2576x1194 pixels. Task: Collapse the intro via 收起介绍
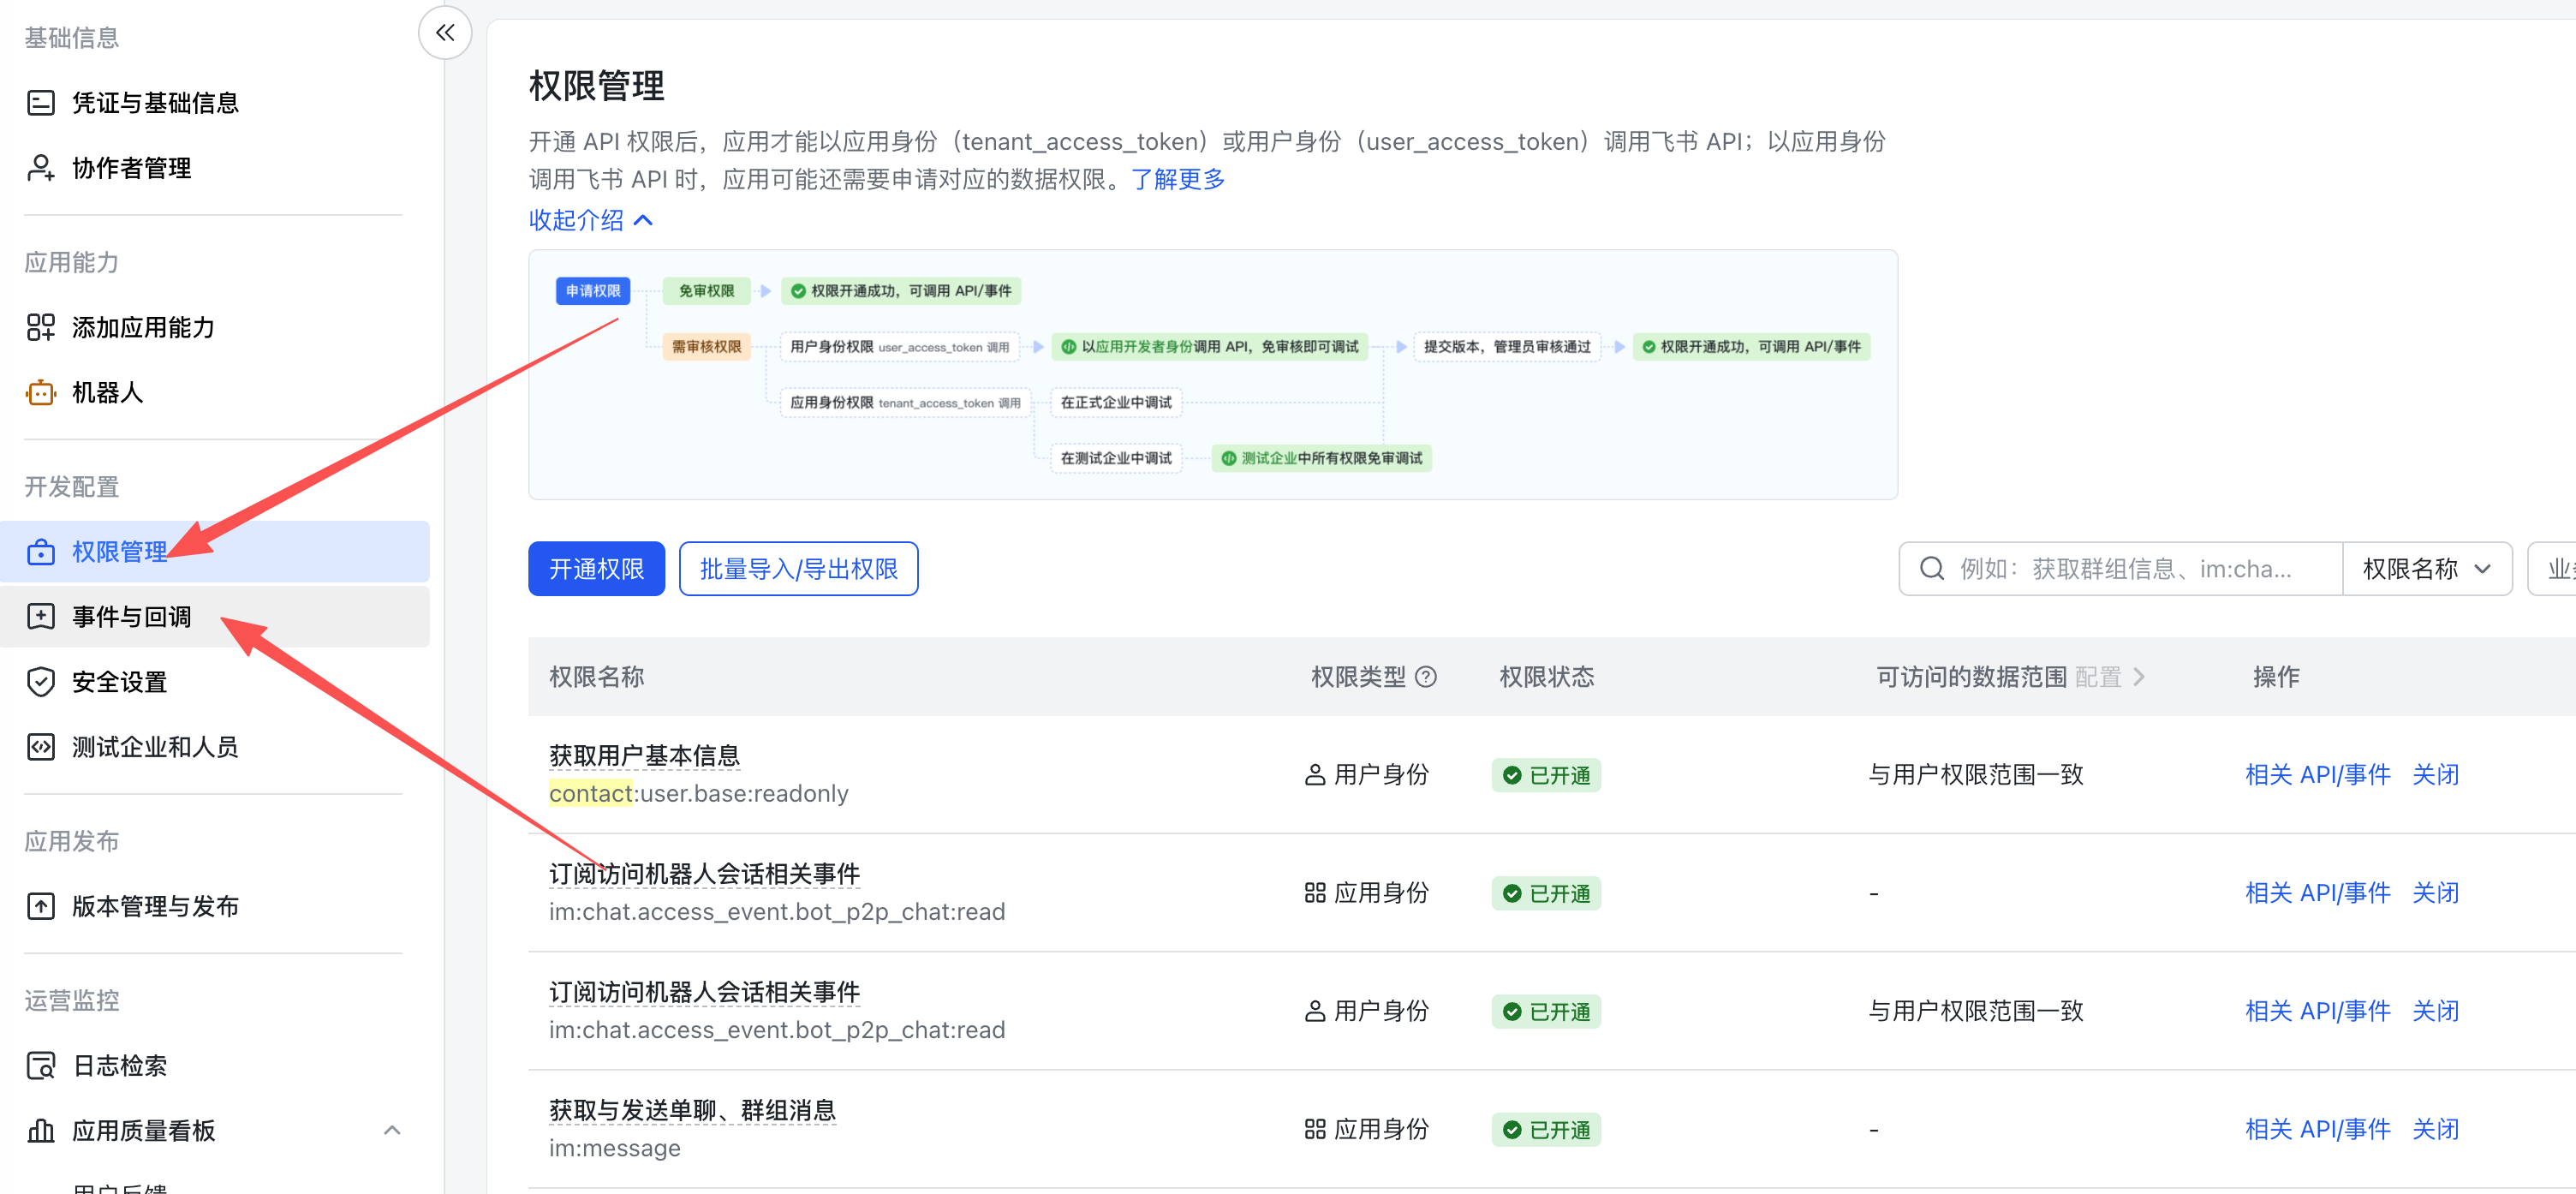pyautogui.click(x=590, y=220)
